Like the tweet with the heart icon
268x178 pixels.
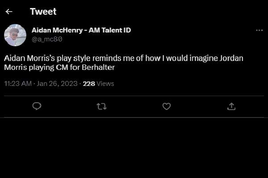pyautogui.click(x=166, y=106)
